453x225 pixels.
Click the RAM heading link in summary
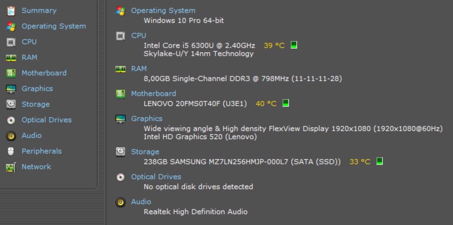pyautogui.click(x=139, y=69)
